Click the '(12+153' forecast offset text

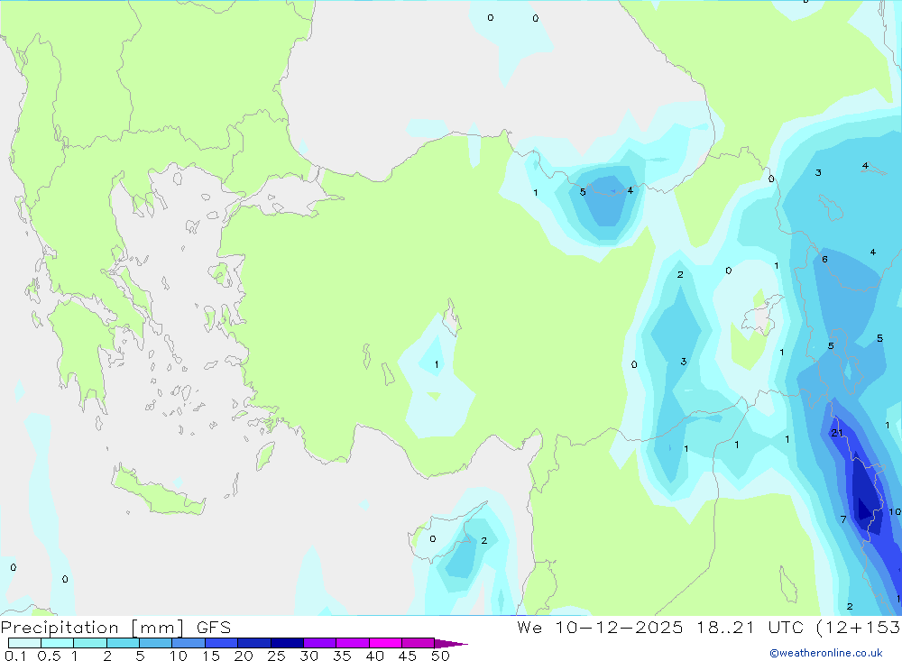tap(859, 628)
